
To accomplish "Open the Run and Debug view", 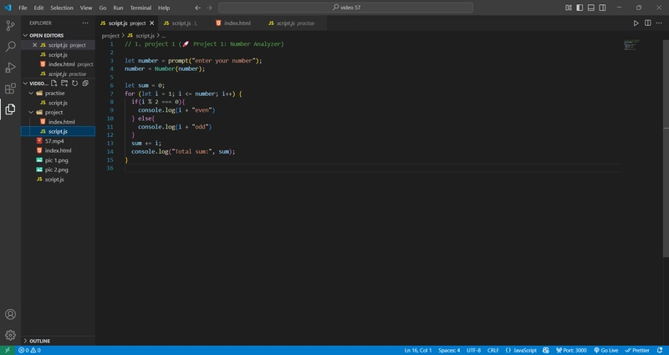I will pos(10,68).
